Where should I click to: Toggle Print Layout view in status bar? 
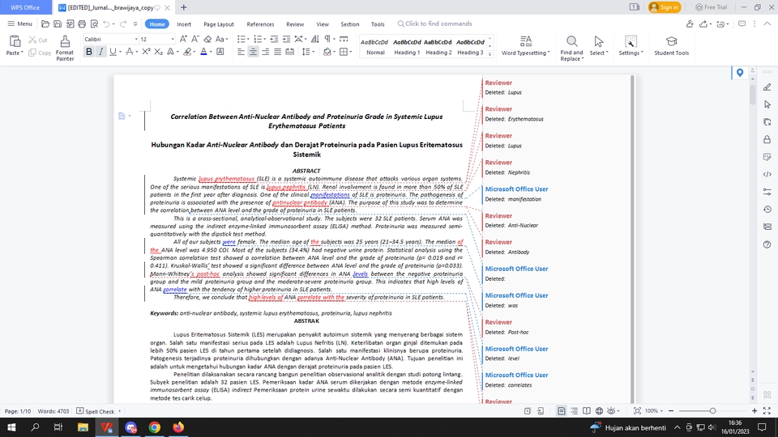click(x=561, y=411)
